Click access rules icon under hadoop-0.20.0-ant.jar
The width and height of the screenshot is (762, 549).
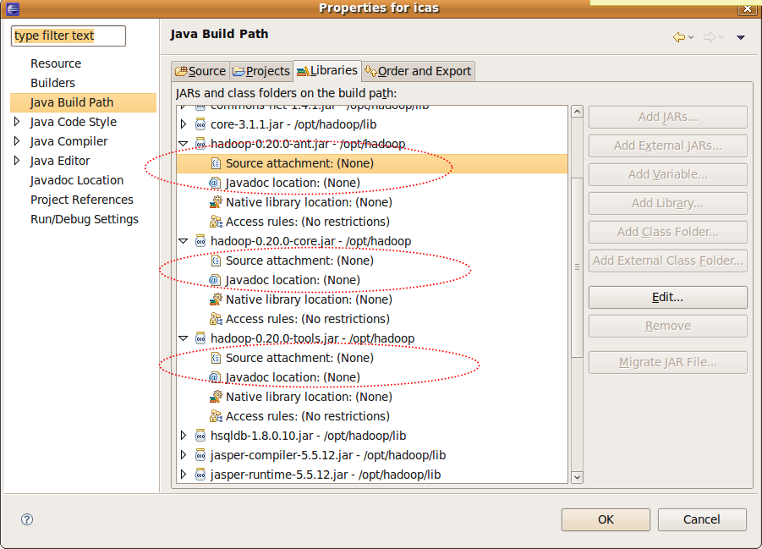coord(216,222)
